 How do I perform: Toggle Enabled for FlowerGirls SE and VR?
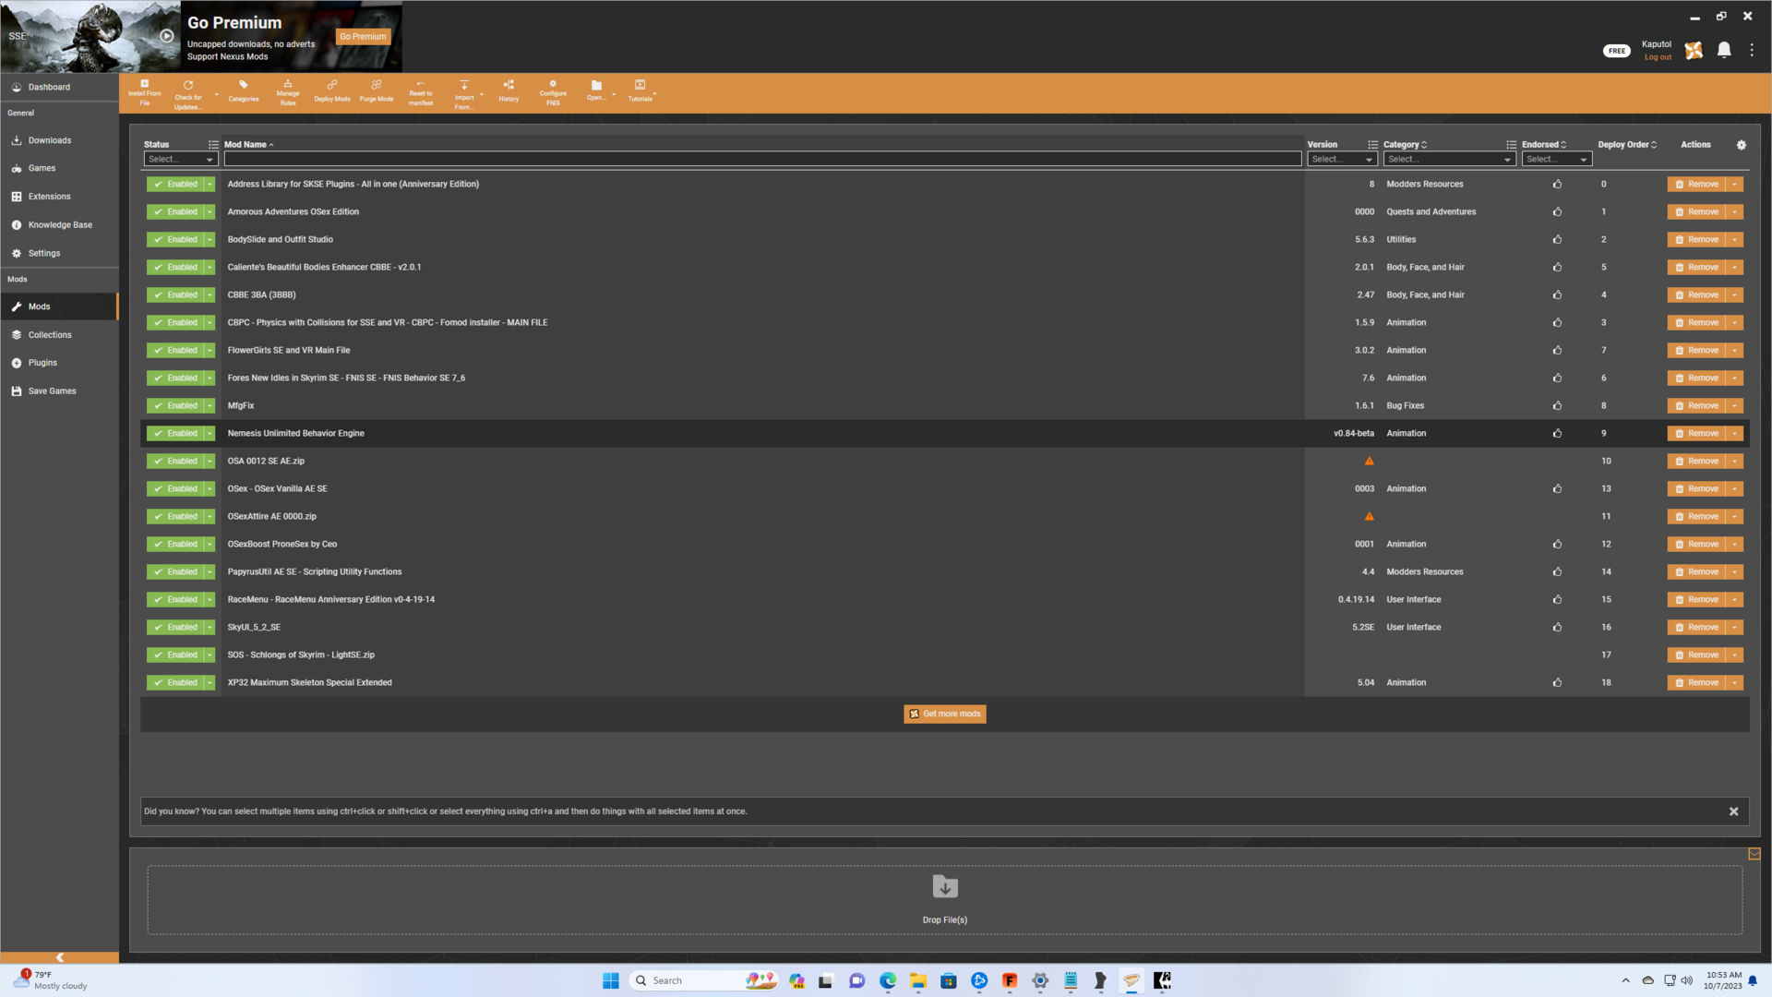point(175,350)
